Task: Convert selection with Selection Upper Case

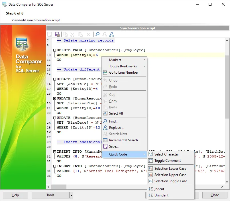Action: pyautogui.click(x=170, y=175)
